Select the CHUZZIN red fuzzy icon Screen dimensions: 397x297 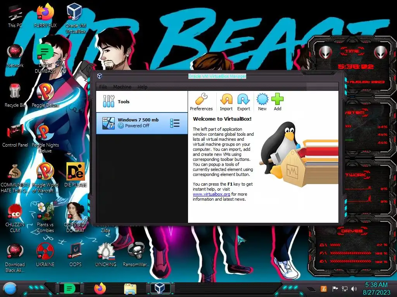click(x=15, y=218)
